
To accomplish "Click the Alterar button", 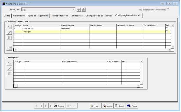I will (108, 106).
